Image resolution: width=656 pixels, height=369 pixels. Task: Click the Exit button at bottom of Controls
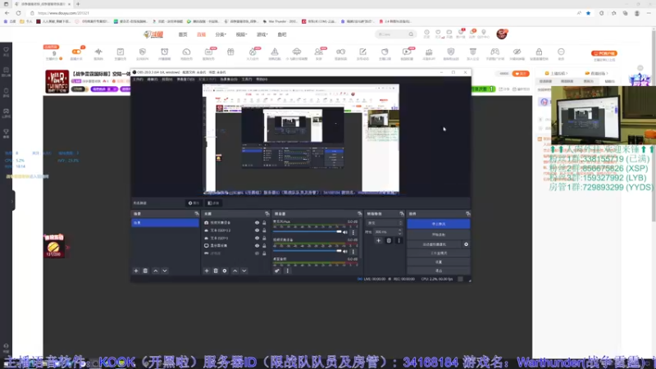pos(439,271)
